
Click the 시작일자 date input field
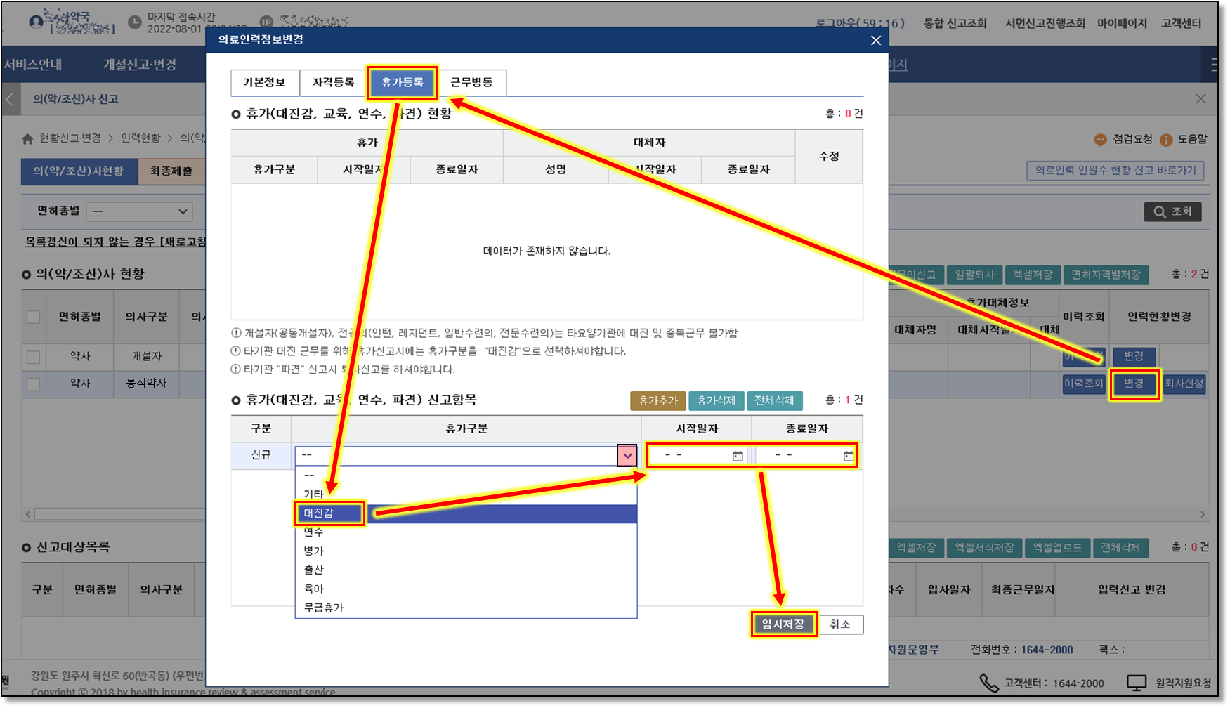[x=688, y=456]
